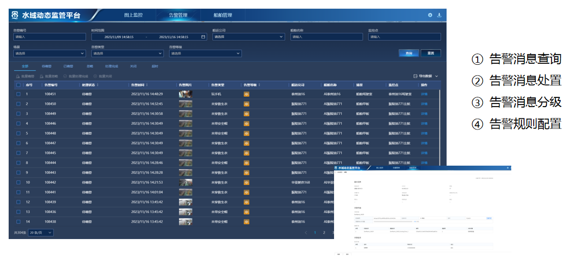Click the platform logo icon

pyautogui.click(x=15, y=15)
